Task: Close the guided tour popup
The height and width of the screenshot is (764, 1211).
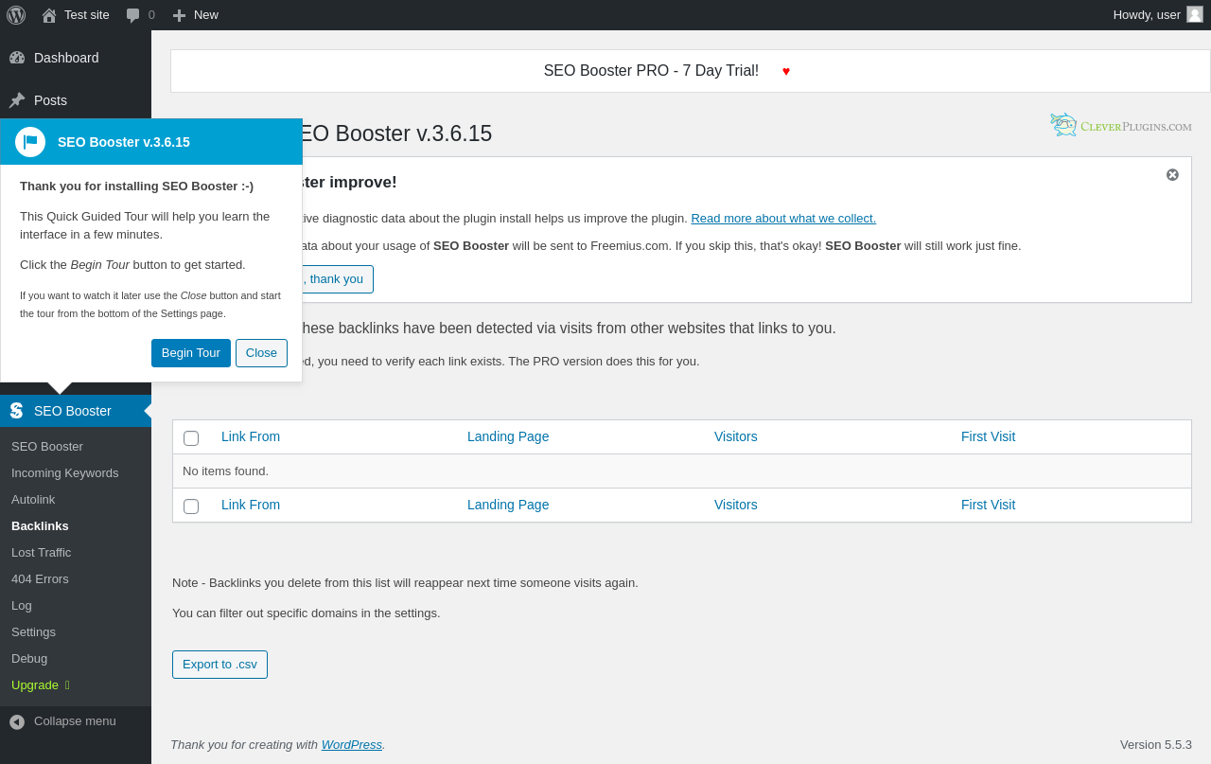Action: (x=261, y=353)
